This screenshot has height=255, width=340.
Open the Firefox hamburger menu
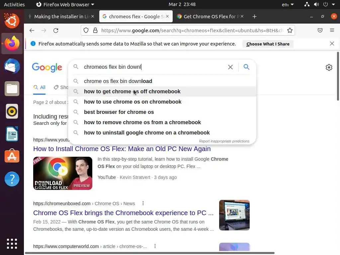point(332,30)
